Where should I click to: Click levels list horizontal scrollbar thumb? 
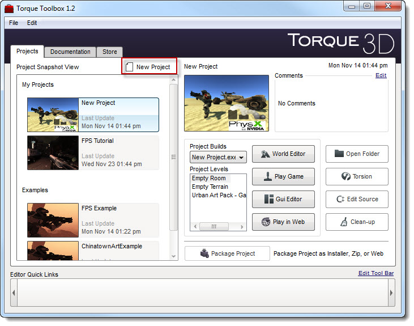214,227
